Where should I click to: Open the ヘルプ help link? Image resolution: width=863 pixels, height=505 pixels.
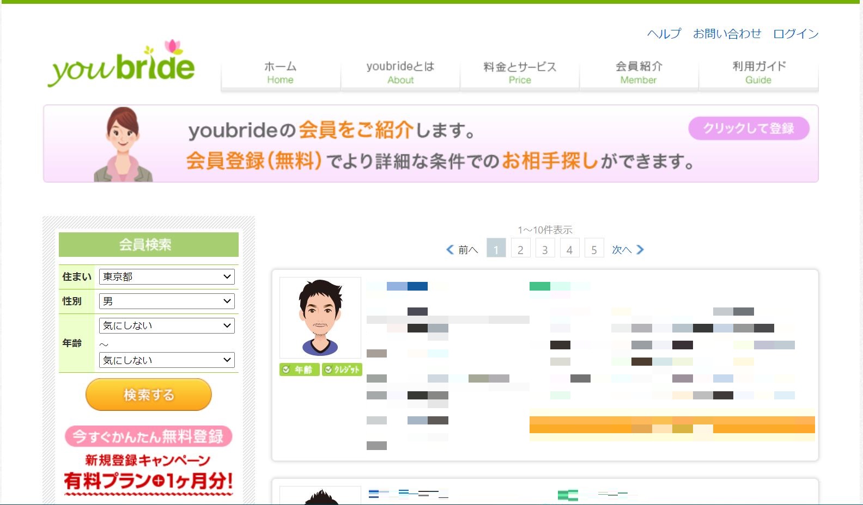[664, 34]
